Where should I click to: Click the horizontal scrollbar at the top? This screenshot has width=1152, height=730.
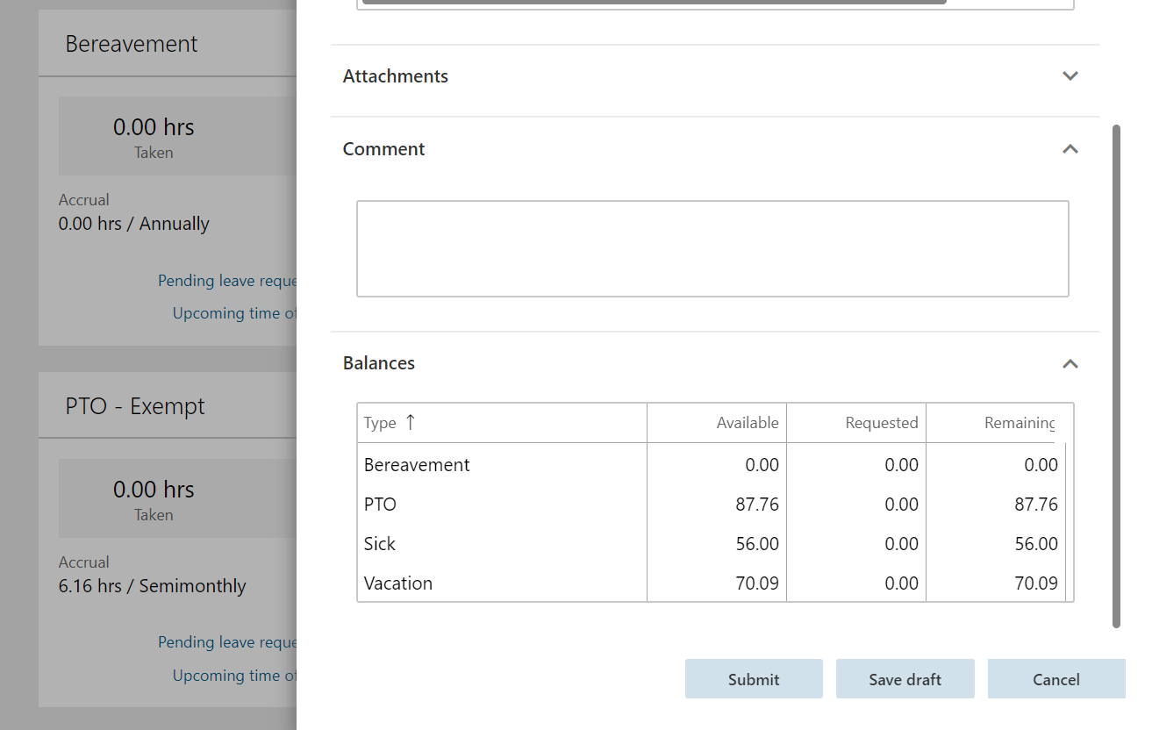pyautogui.click(x=654, y=2)
